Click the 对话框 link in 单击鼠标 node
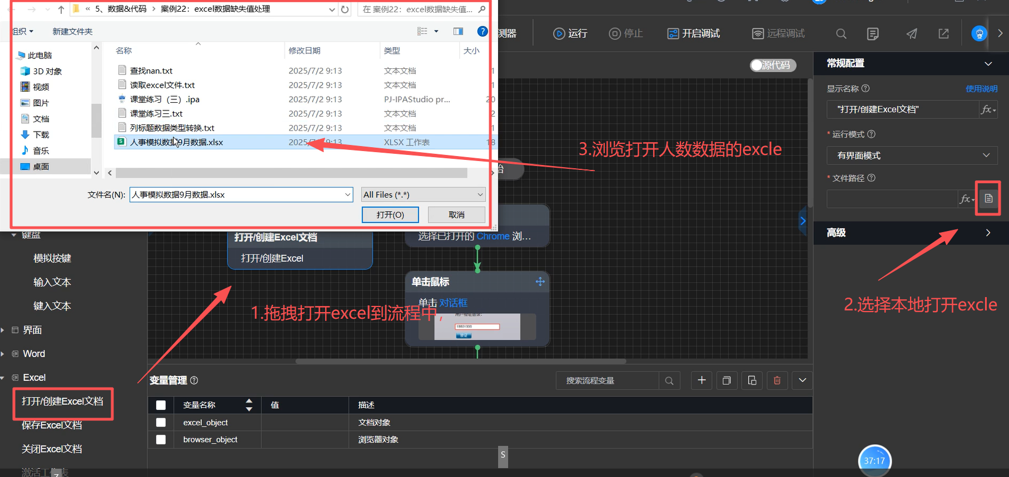Screen dimensions: 1009x477 coord(454,303)
